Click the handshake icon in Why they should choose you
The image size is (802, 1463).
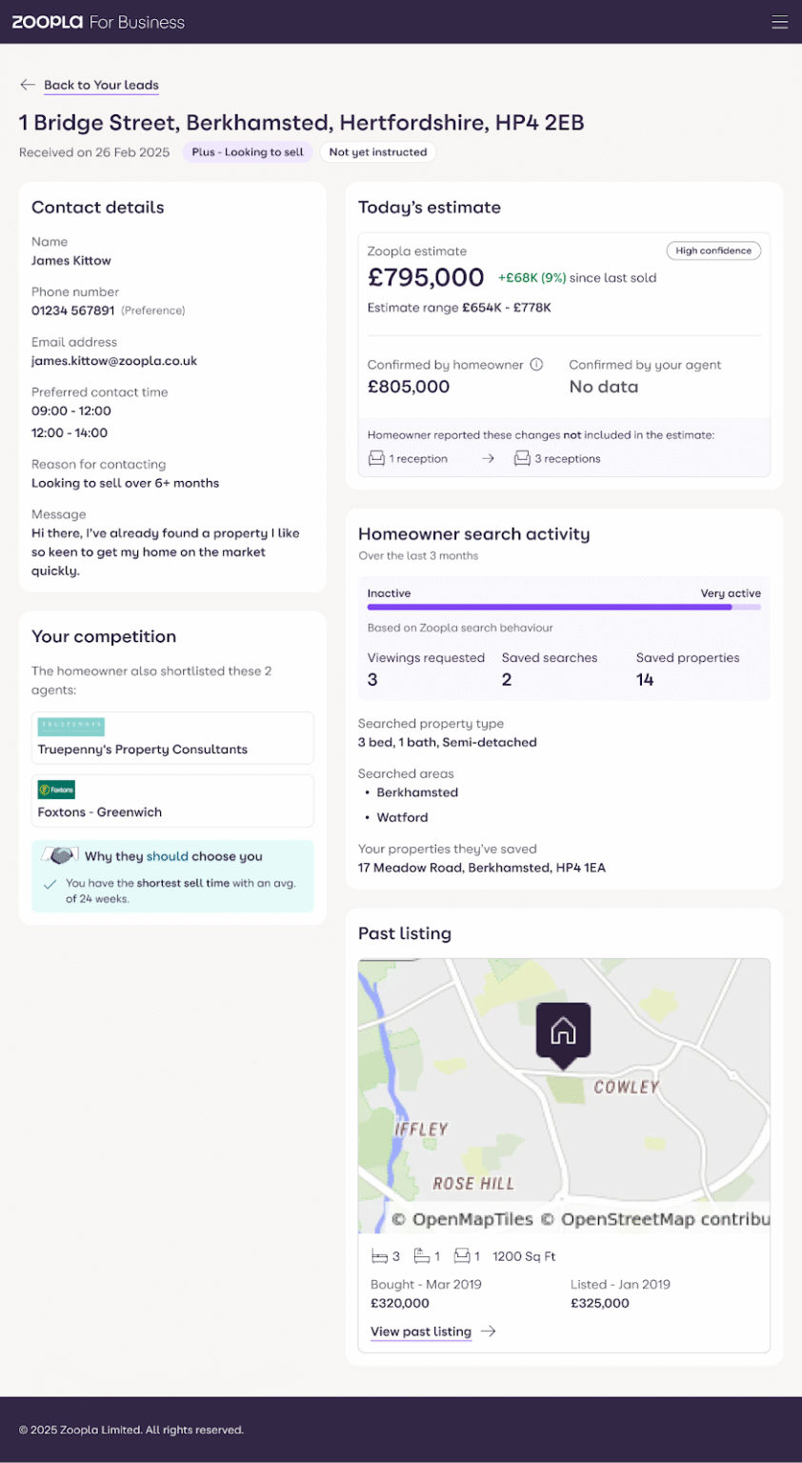[x=59, y=855]
